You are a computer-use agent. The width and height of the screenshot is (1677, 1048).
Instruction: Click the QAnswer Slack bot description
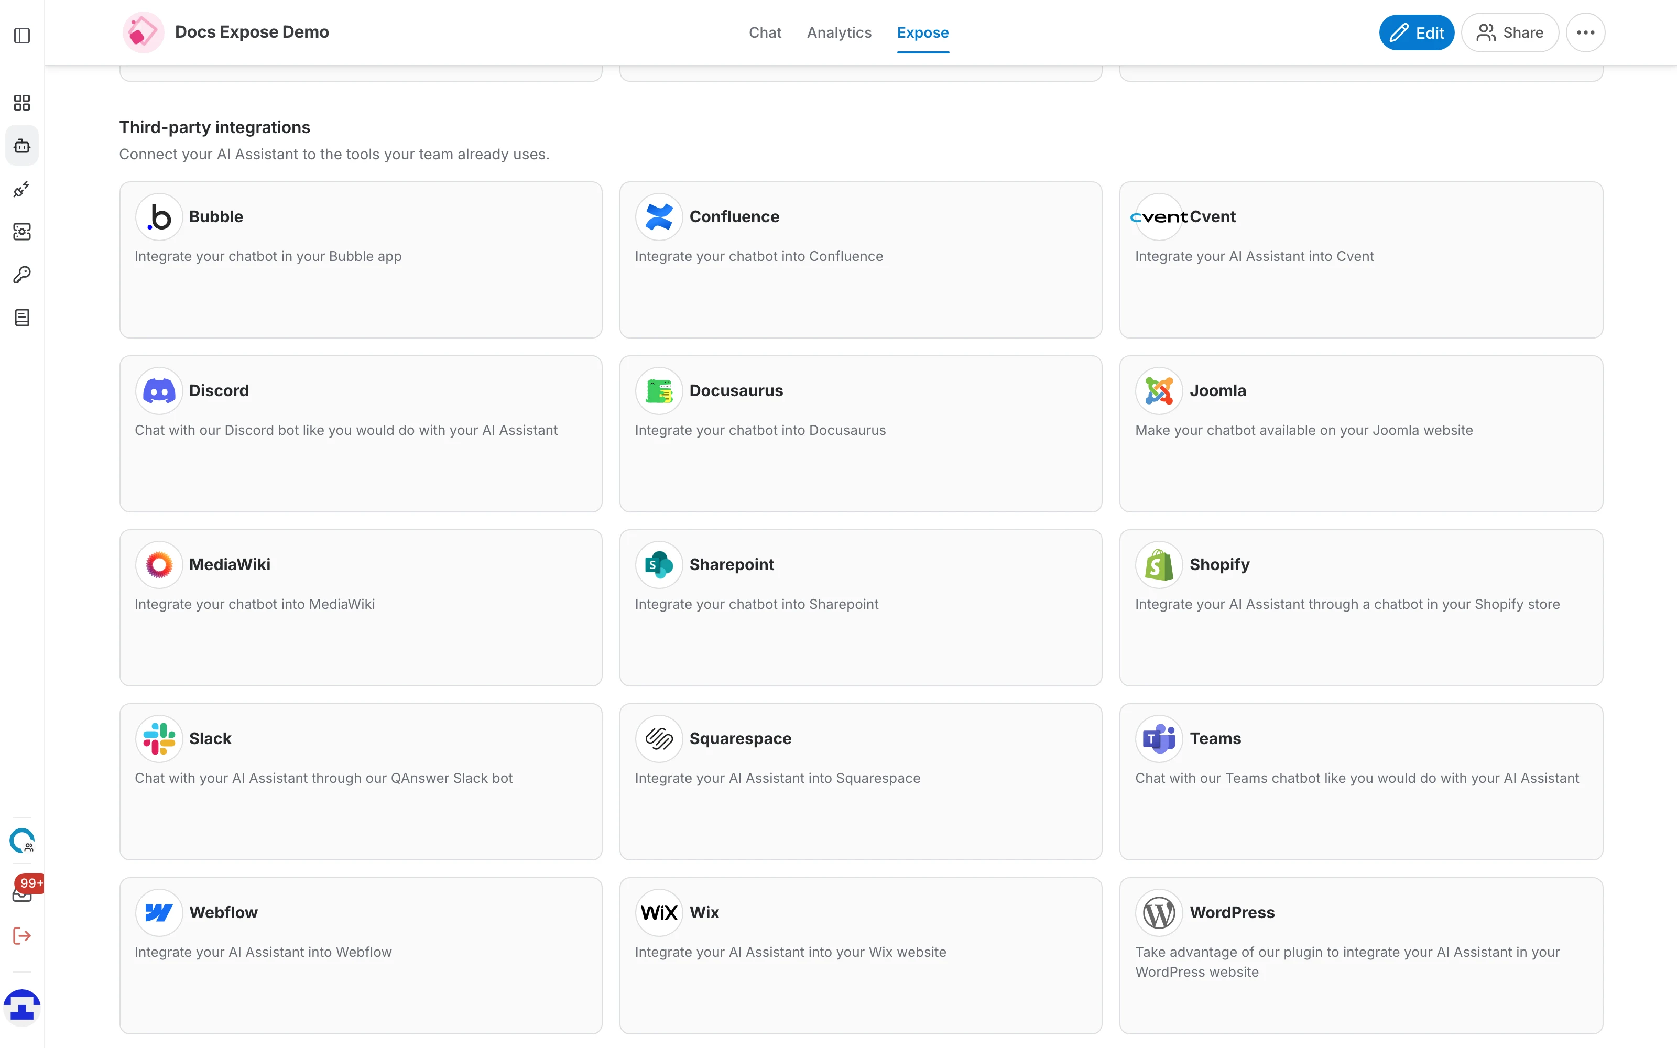coord(324,778)
